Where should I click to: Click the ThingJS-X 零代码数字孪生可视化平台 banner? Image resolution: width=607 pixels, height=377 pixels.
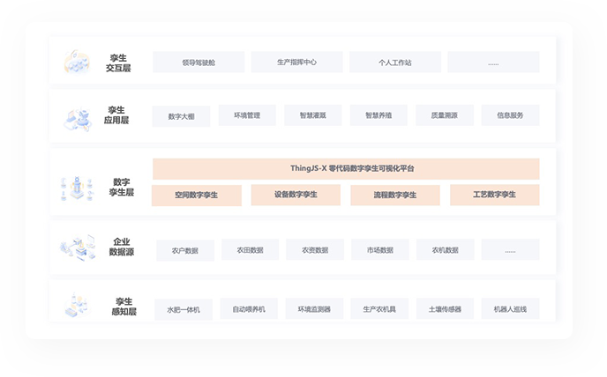click(x=346, y=168)
